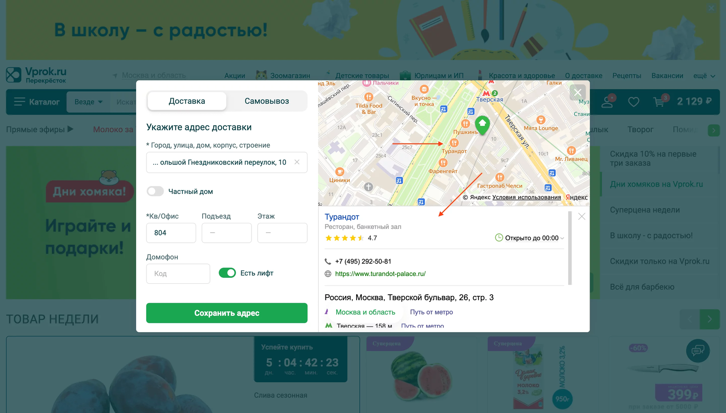
Task: Open the Акции menu item
Action: tap(235, 76)
